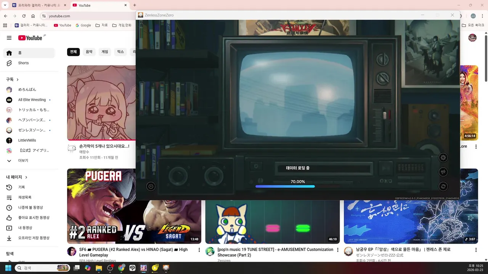Open File Explorer from taskbar
Viewport: 488px width, 274px height.
pos(99,268)
